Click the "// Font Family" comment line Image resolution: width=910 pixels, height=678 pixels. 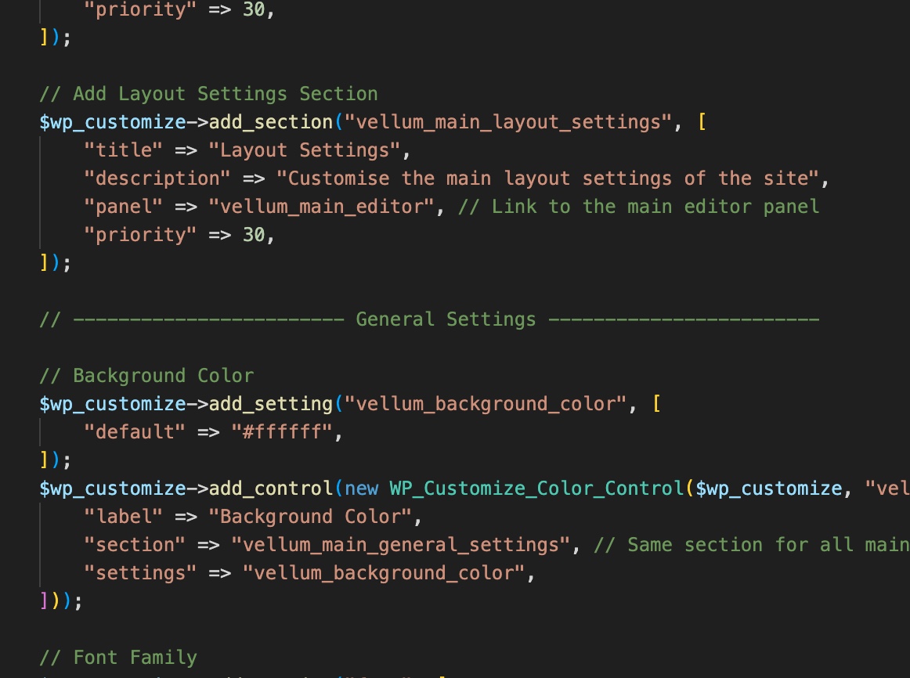click(x=118, y=658)
